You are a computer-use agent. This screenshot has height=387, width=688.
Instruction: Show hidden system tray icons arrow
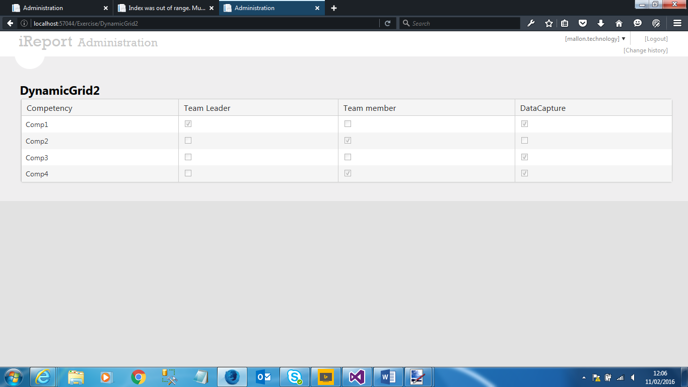[584, 377]
